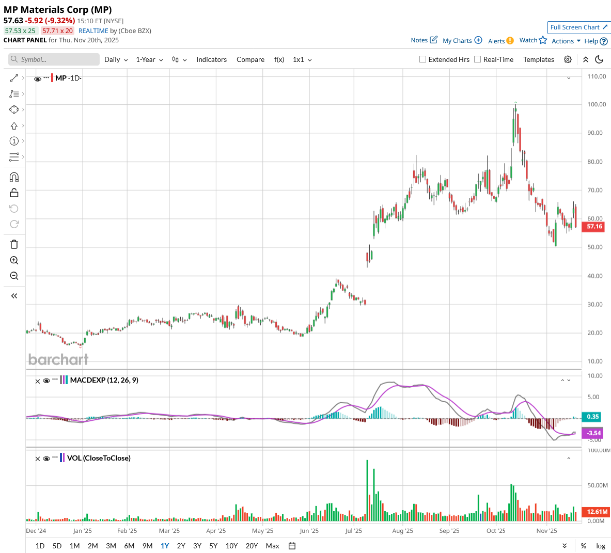Viewport: 611px width, 553px height.
Task: Select the 1D time range
Action: click(40, 546)
